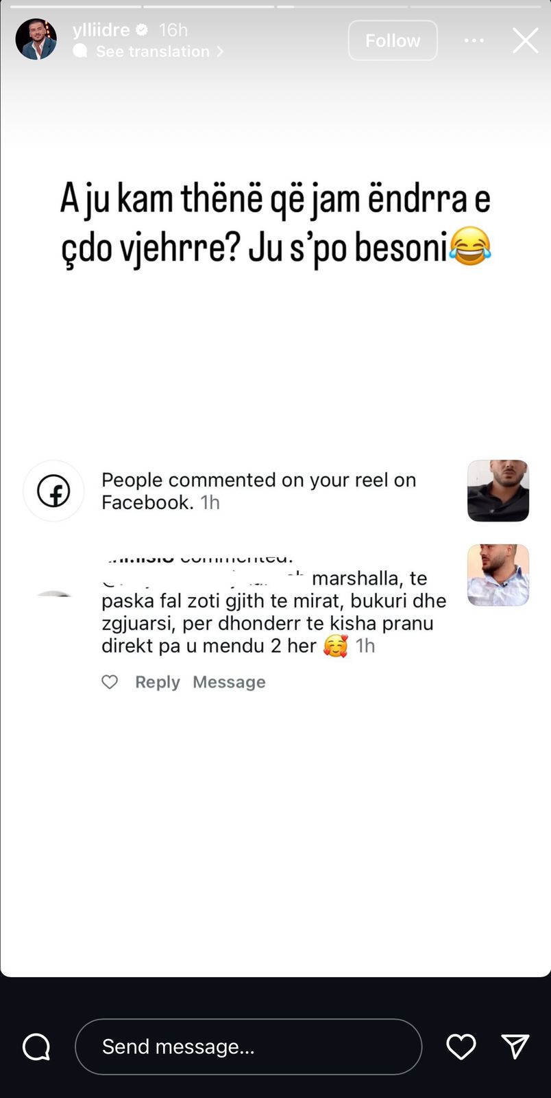The height and width of the screenshot is (1098, 551).
Task: Share the story with the paper plane icon
Action: point(515,1047)
